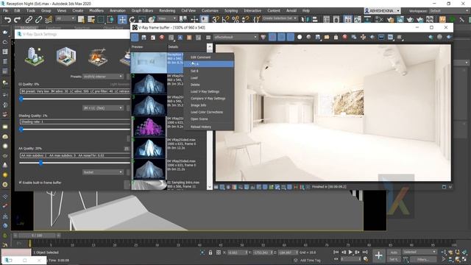The height and width of the screenshot is (265, 471).
Task: Toggle the red channel button in VFB
Action: (x=272, y=38)
